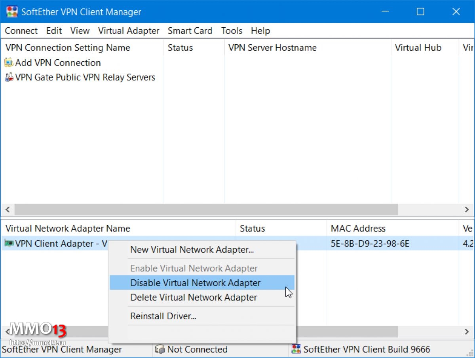
Task: Click the adapter list horizontal scrollbar thumb
Action: [346, 331]
